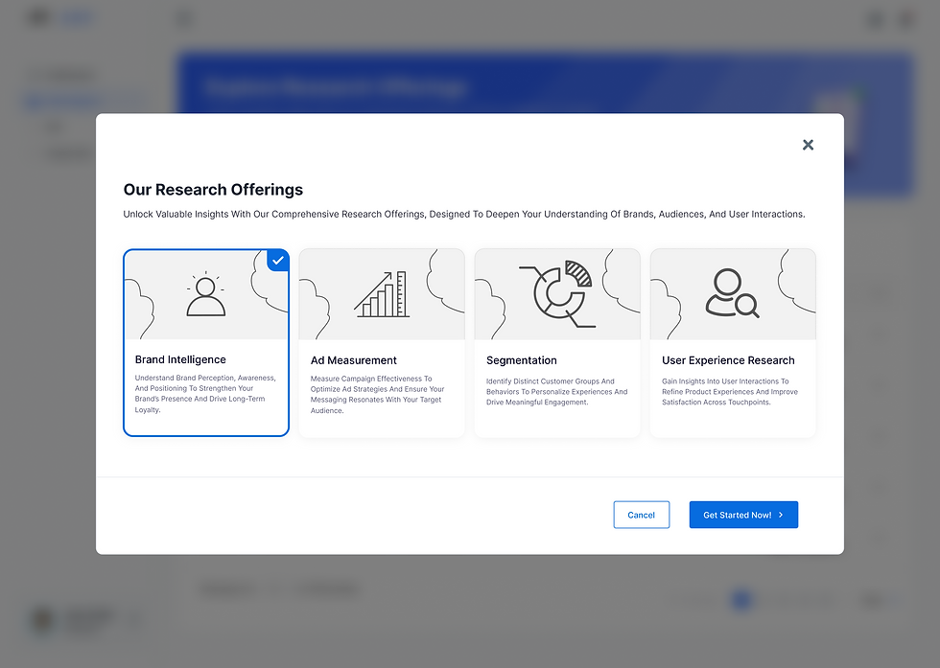Click 'Identify Distinct Customer Groups' description
Image resolution: width=940 pixels, height=668 pixels.
point(557,392)
